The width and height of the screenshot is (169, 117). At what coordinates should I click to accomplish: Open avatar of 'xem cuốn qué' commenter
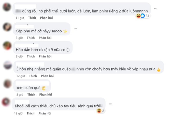pyautogui.click(x=7, y=84)
